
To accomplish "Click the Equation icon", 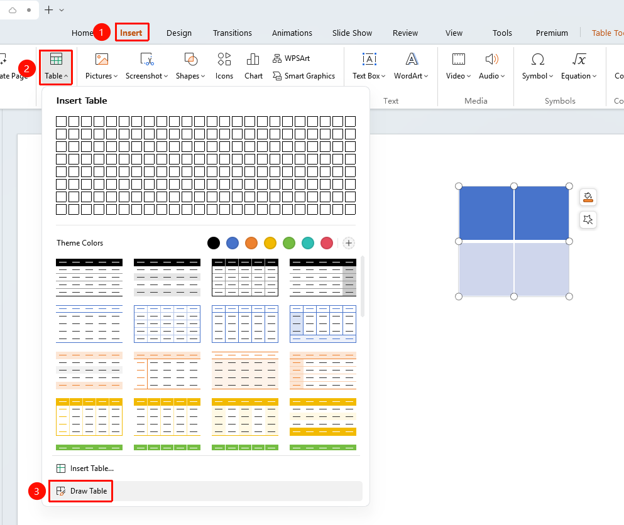I will pyautogui.click(x=579, y=59).
